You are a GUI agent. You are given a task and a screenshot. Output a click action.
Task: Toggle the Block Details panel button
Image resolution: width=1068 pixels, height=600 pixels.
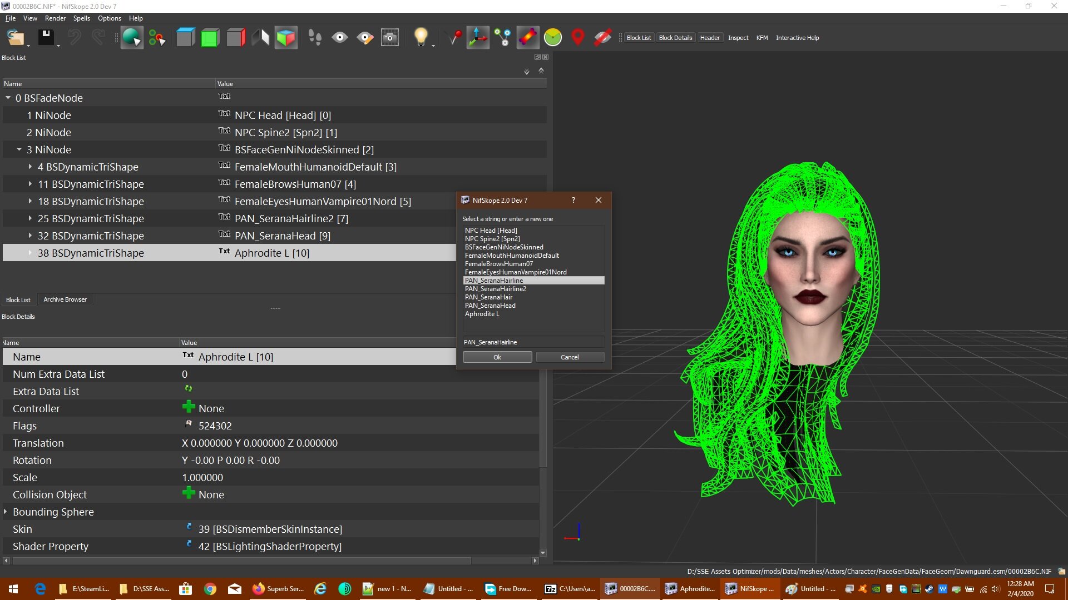pos(675,38)
